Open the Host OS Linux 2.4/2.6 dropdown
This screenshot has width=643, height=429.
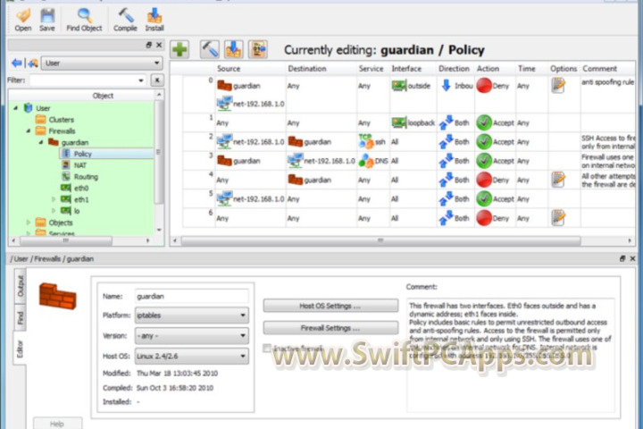[x=191, y=356]
